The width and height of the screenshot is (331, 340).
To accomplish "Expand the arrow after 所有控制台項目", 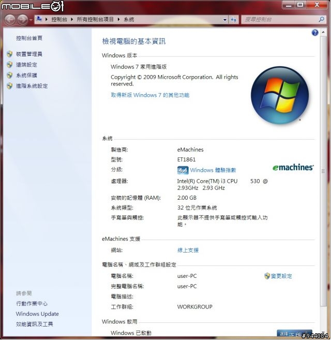I will [x=118, y=19].
